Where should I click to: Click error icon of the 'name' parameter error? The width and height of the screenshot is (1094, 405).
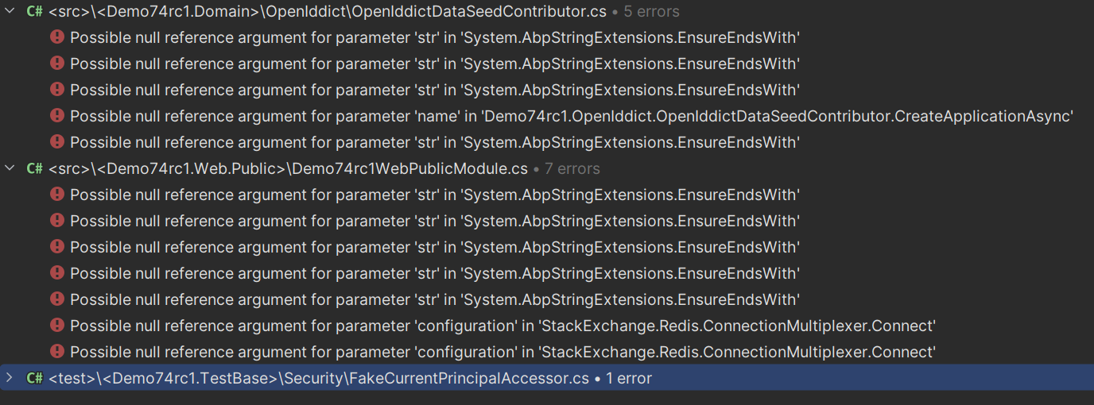(x=56, y=116)
